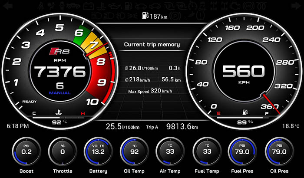The width and height of the screenshot is (304, 178).
Task: Tap the fuel level E-to-F bar
Action: click(x=243, y=117)
